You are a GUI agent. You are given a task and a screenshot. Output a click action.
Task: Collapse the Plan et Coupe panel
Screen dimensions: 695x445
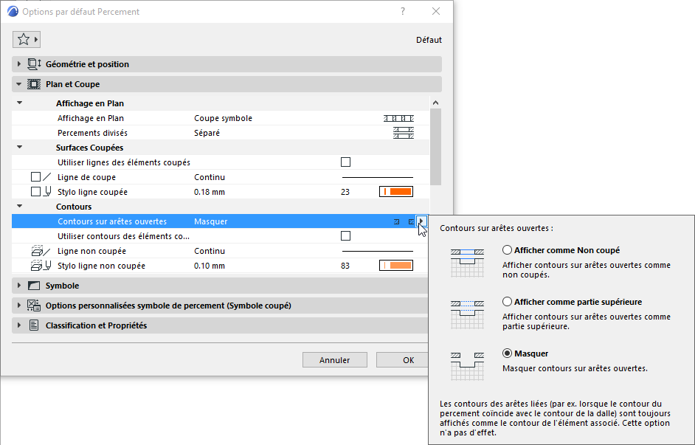(18, 84)
